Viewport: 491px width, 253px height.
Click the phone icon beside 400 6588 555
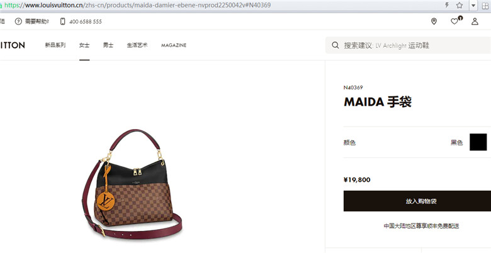pos(62,21)
